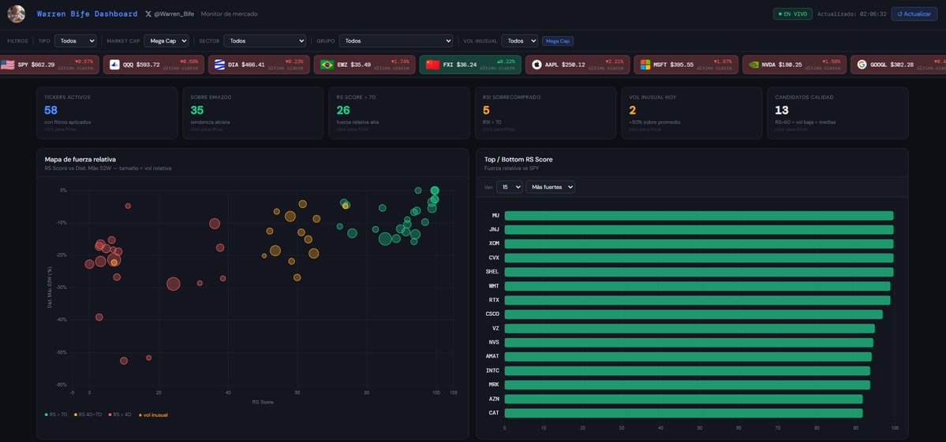Filter by RSI Sobrecomprado card
The width and height of the screenshot is (946, 442).
(x=544, y=113)
